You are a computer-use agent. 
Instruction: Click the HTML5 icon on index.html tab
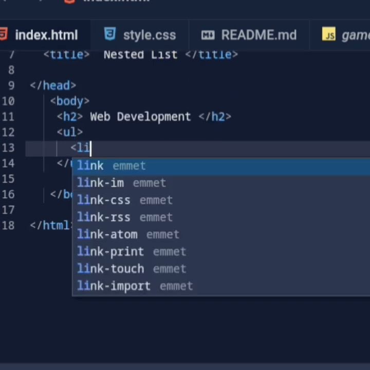3,34
